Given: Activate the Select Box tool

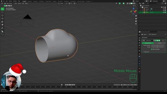Looking at the screenshot, I should click(x=2, y=9).
